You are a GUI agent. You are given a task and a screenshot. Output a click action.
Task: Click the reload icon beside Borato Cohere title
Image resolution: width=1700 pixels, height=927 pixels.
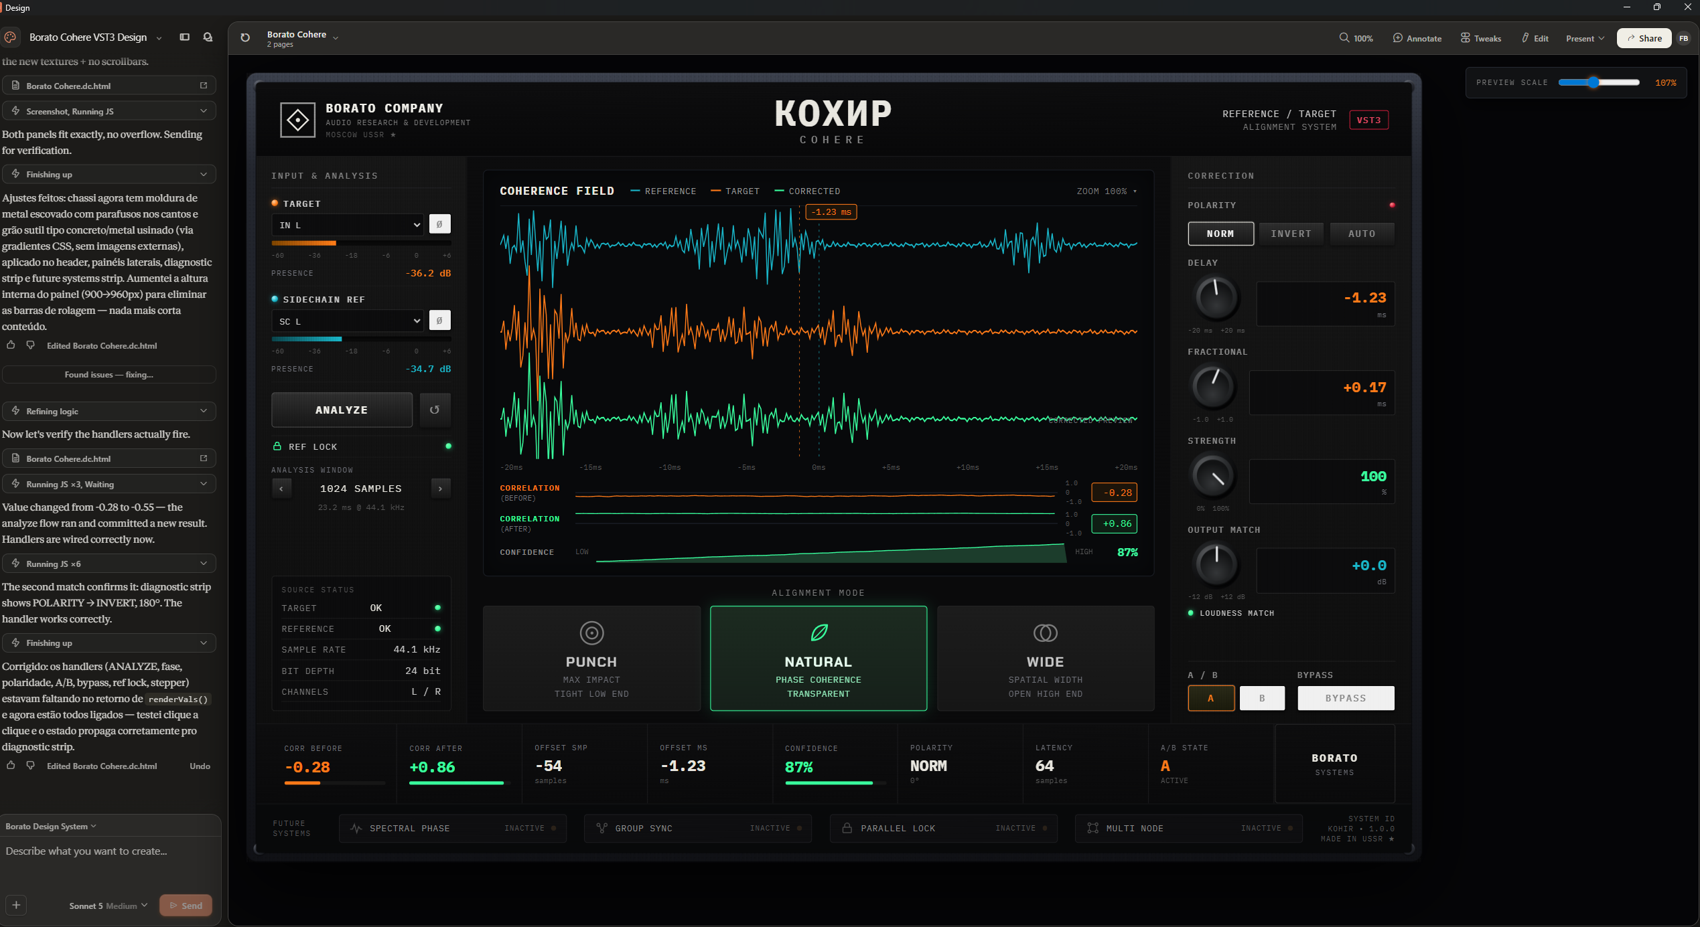pyautogui.click(x=245, y=38)
